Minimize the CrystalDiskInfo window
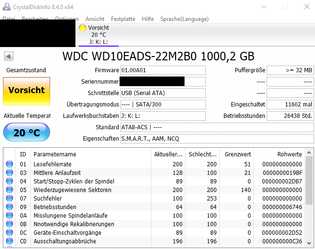The width and height of the screenshot is (315, 249). pyautogui.click(x=264, y=7)
